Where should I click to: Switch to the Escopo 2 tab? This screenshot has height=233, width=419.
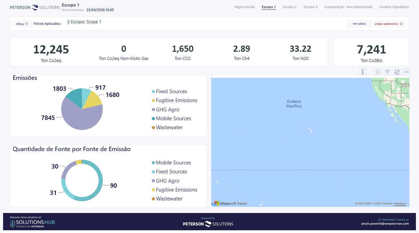pyautogui.click(x=290, y=7)
